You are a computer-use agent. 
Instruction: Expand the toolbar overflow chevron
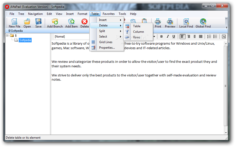(226, 19)
